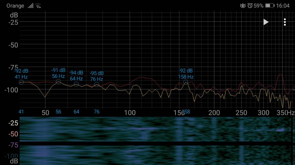
Task: Tap the -50 dB spectrum axis label
Action: [13, 45]
